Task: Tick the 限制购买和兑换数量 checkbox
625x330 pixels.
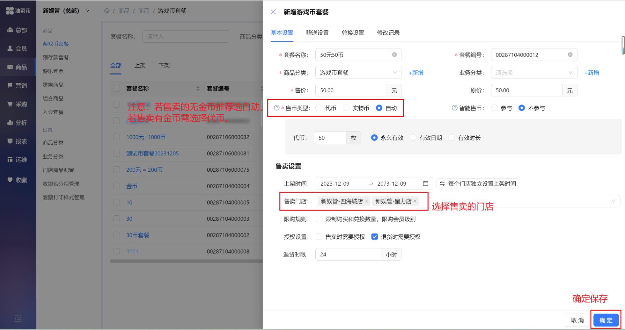Action: point(319,219)
